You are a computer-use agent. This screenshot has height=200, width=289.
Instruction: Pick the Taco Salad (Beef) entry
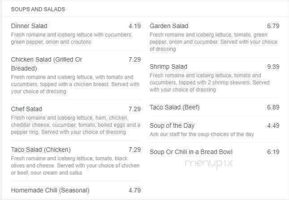click(174, 107)
